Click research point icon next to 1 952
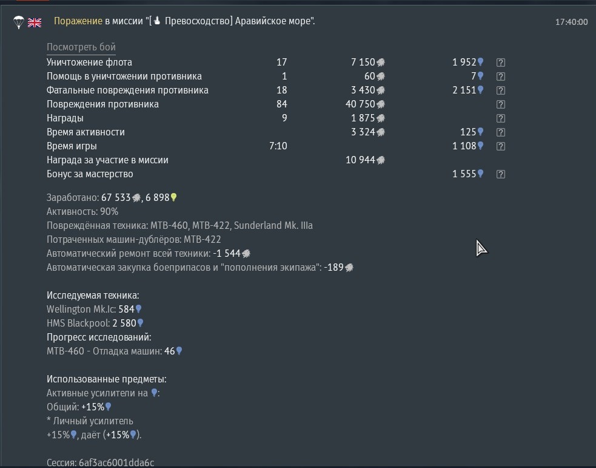This screenshot has width=596, height=468. point(480,62)
